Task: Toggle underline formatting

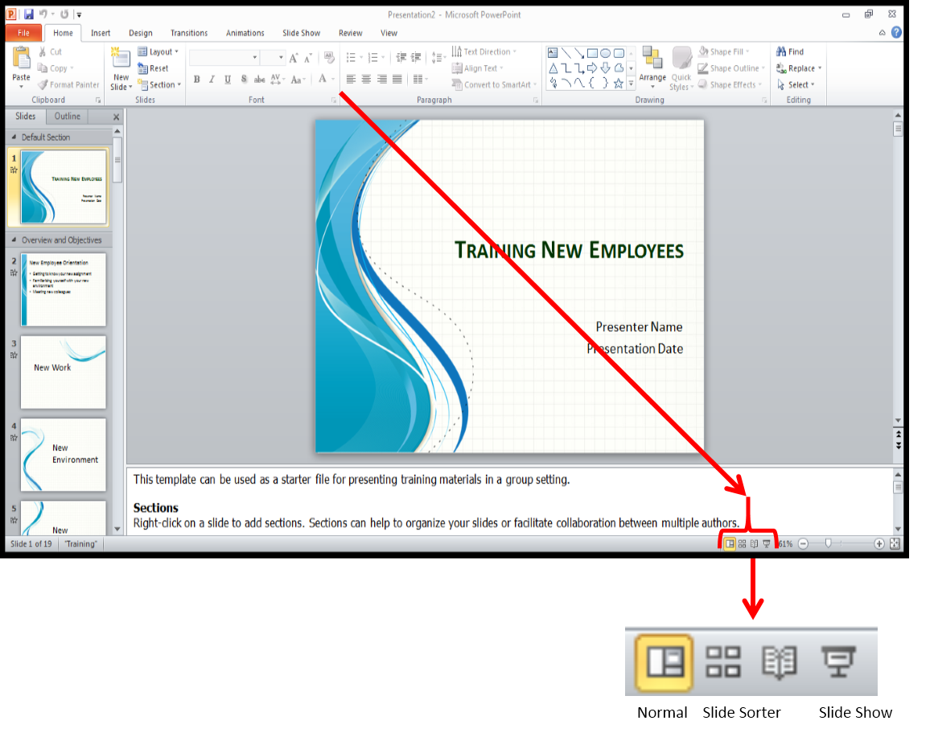Action: (228, 80)
